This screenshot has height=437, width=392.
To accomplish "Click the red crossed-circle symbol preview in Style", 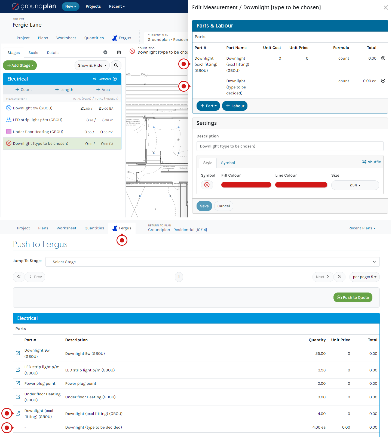I will (207, 185).
